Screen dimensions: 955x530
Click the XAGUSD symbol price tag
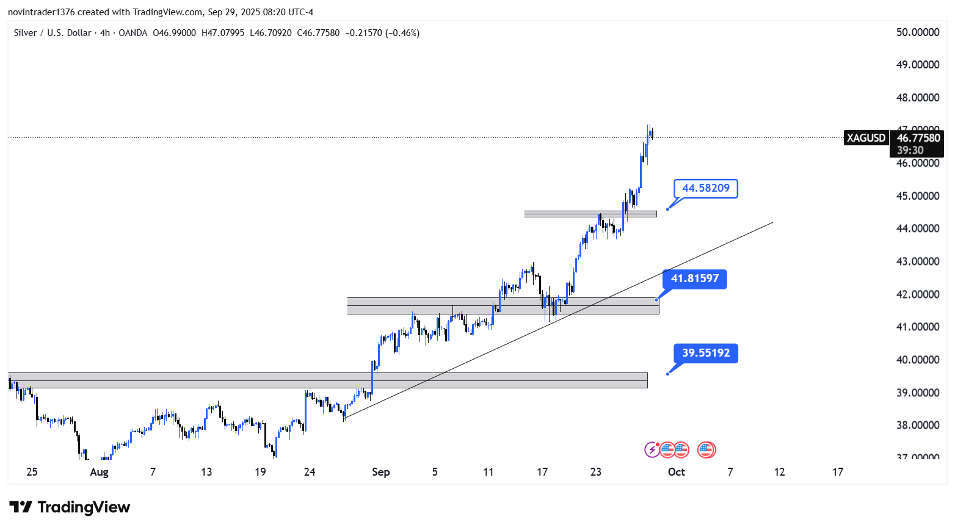click(866, 138)
